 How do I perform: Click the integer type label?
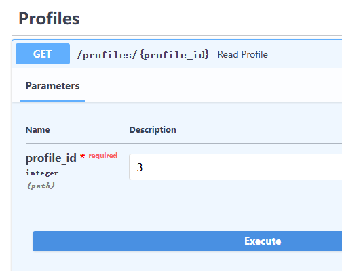pyautogui.click(x=42, y=173)
